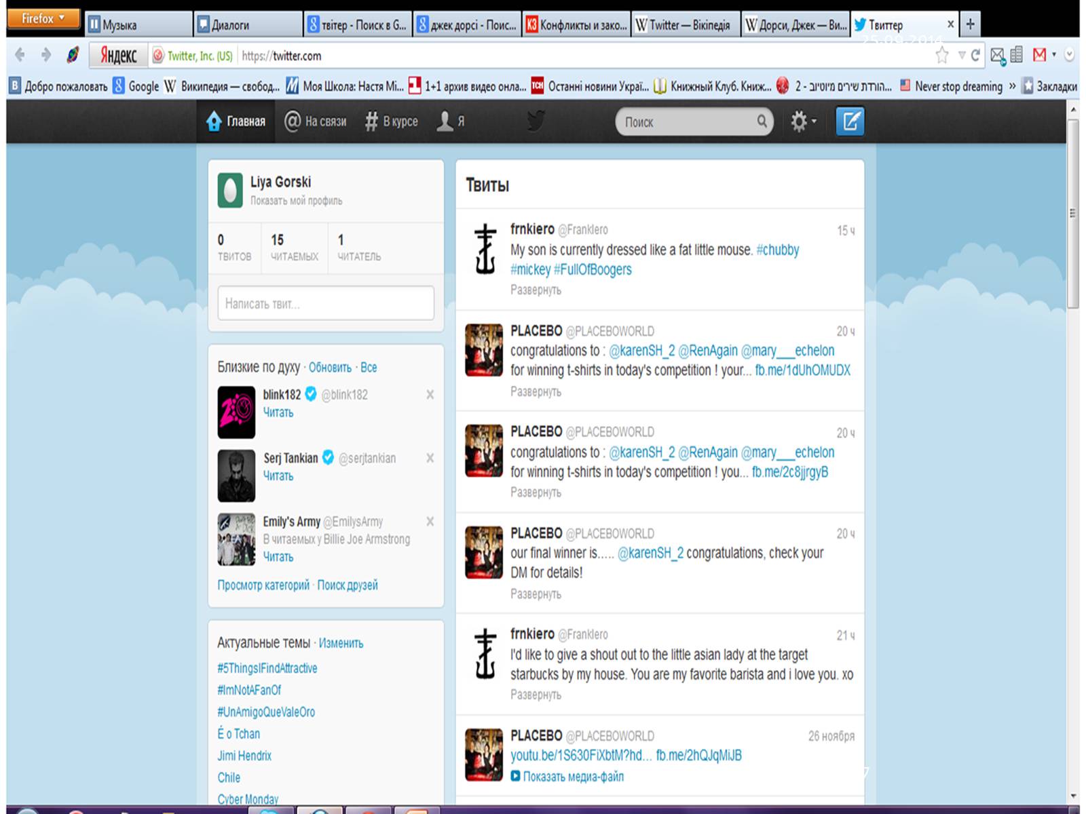
Task: Click the Twitter bird logo in header
Action: [536, 121]
